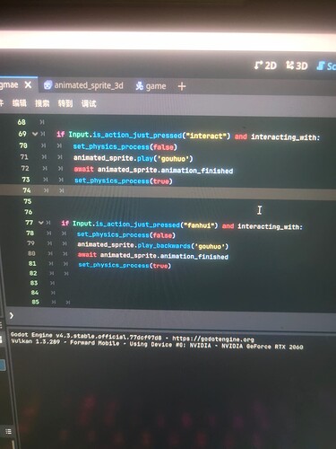Click the godotengine.org link in output

pos(213,339)
